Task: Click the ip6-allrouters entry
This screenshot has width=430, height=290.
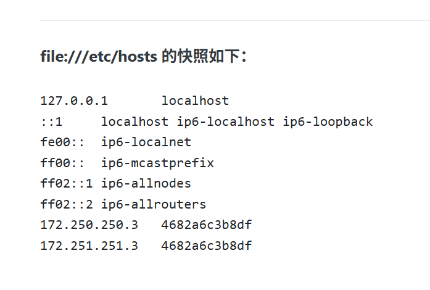Action: tap(154, 204)
